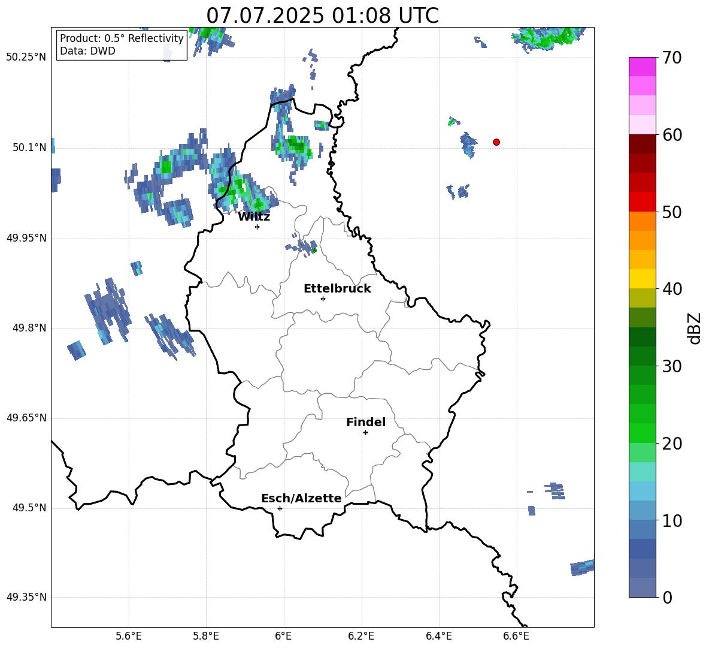
Task: Click the 49.5°N latitude label
Action: pos(29,508)
